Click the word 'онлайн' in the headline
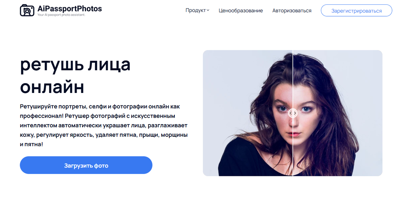Viewport: 408px width, 213px height. (x=52, y=87)
